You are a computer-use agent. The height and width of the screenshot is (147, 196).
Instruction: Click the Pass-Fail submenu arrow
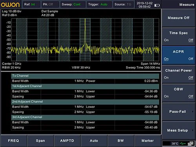(x=192, y=111)
